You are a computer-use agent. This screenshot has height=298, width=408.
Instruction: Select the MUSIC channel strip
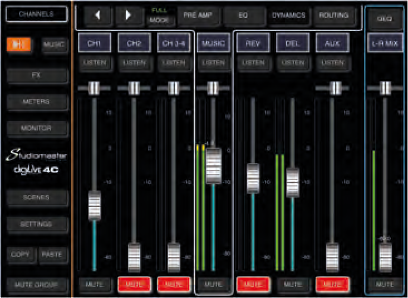click(213, 43)
